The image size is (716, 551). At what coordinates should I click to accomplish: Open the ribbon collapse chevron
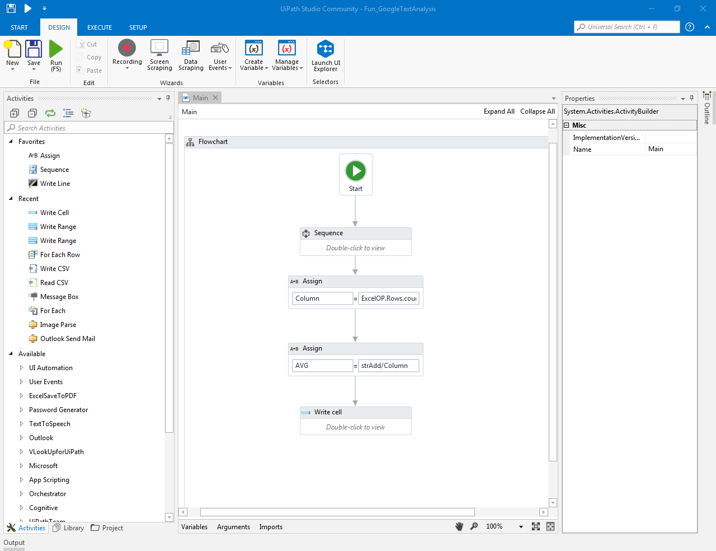click(707, 27)
